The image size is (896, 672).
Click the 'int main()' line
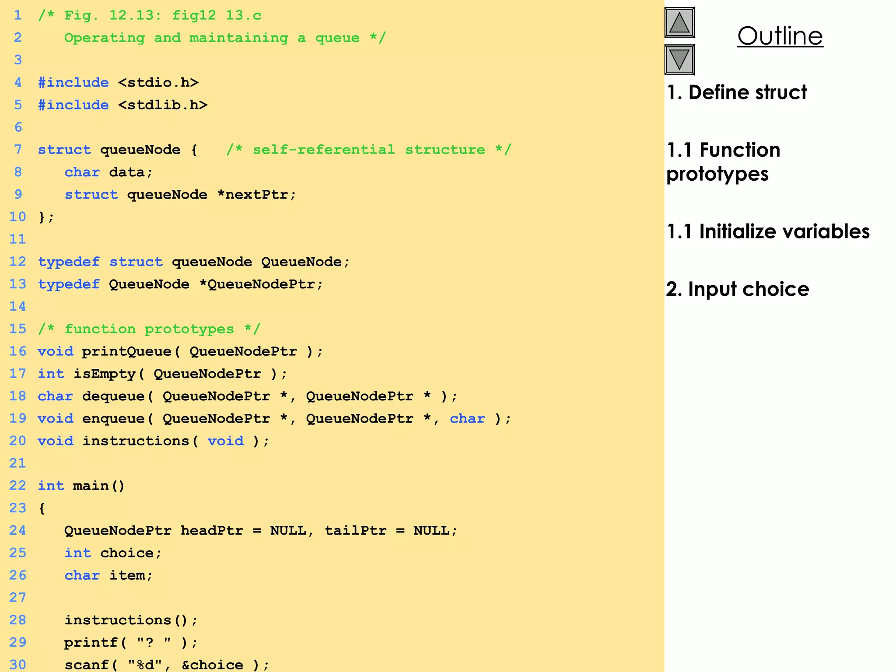click(x=81, y=486)
